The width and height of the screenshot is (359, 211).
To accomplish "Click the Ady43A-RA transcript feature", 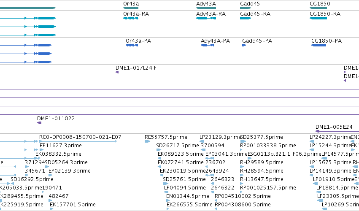I will pos(206,18).
